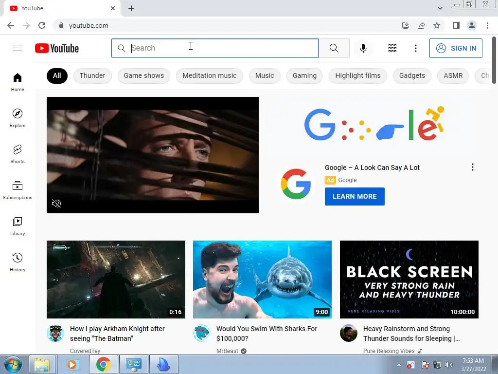Select the Gaming filter chip
The height and width of the screenshot is (374, 498).
point(304,75)
